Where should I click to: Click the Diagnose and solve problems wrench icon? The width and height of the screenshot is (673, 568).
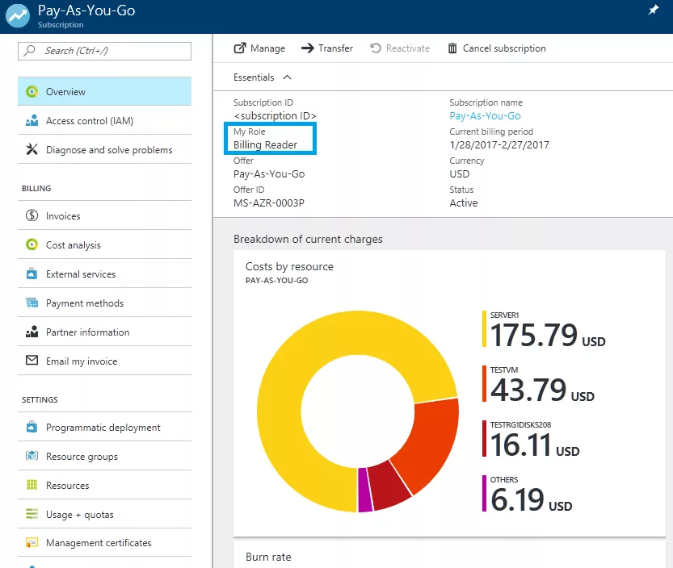[x=32, y=149]
